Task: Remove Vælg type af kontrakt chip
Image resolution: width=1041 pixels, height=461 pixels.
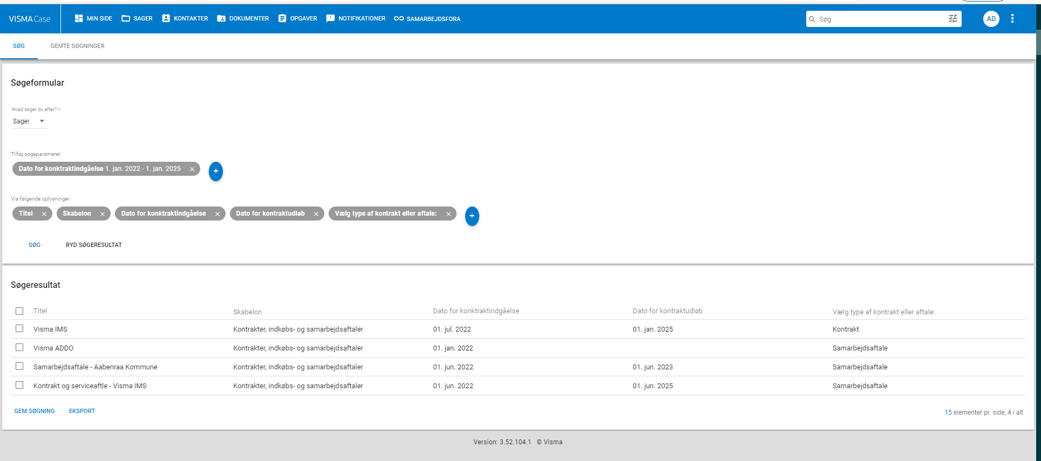Action: 448,214
